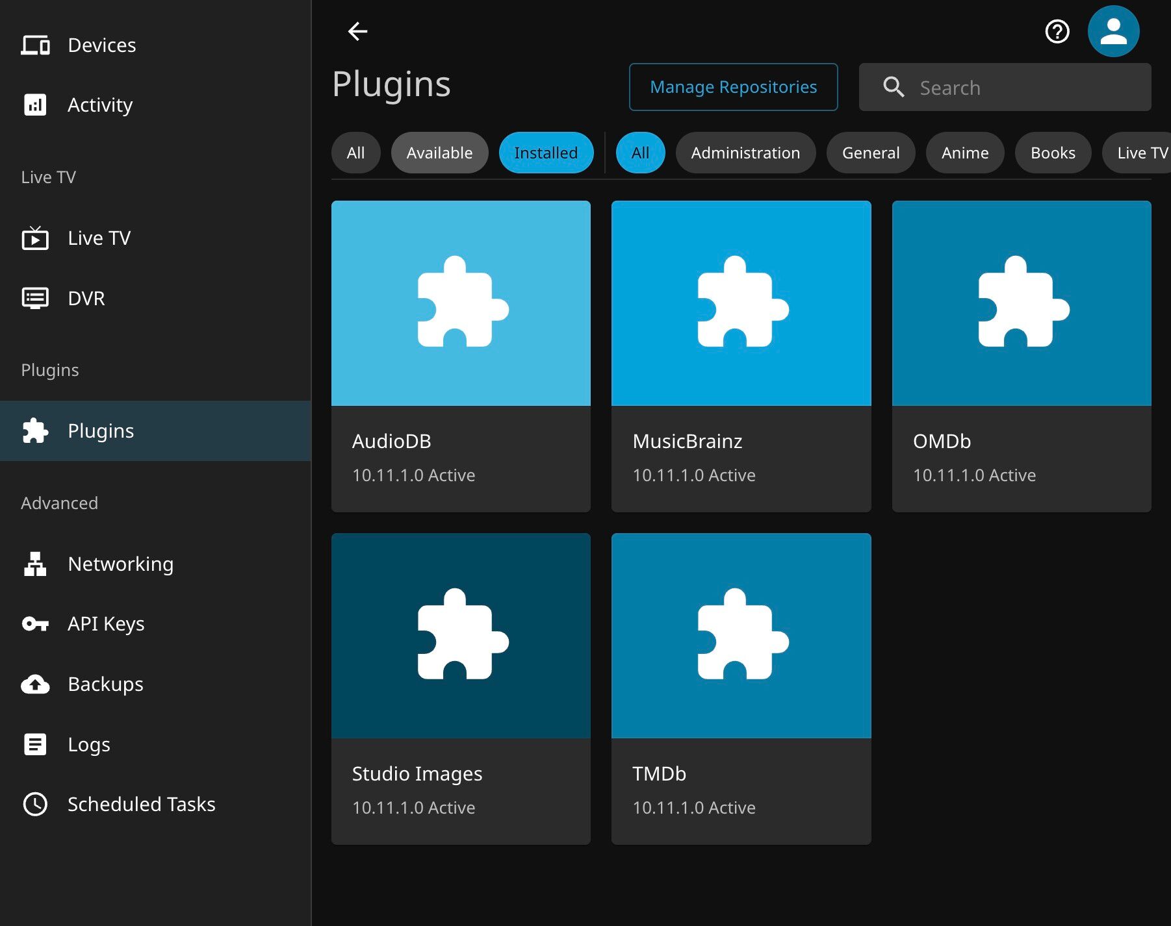Open Devices in the sidebar
This screenshot has width=1171, height=926.
(155, 45)
